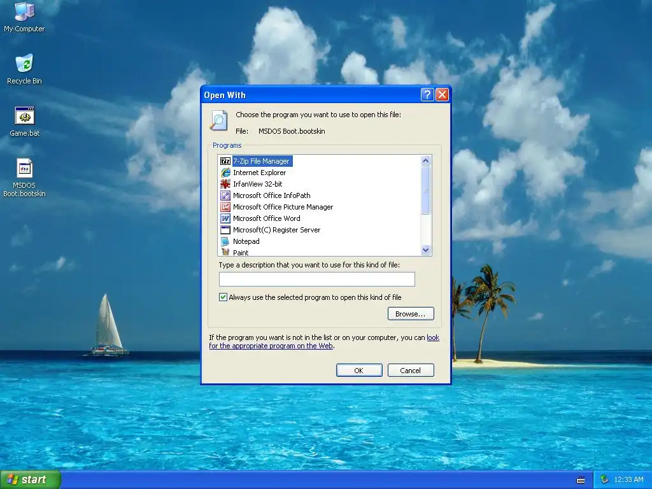
Task: Click the Notepad program icon
Action: click(x=225, y=241)
